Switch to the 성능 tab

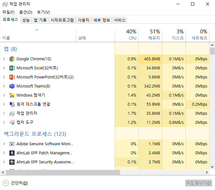(x=26, y=20)
